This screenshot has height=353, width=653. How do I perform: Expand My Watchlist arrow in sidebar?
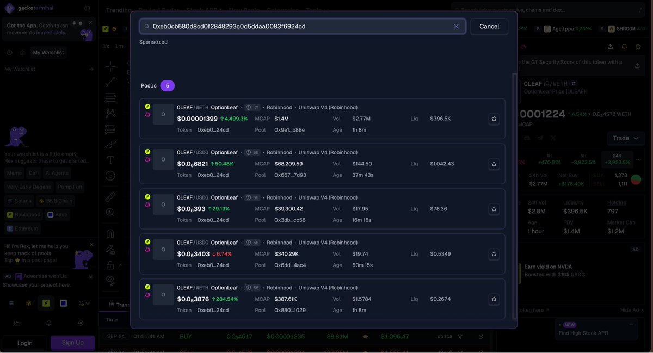[x=91, y=69]
